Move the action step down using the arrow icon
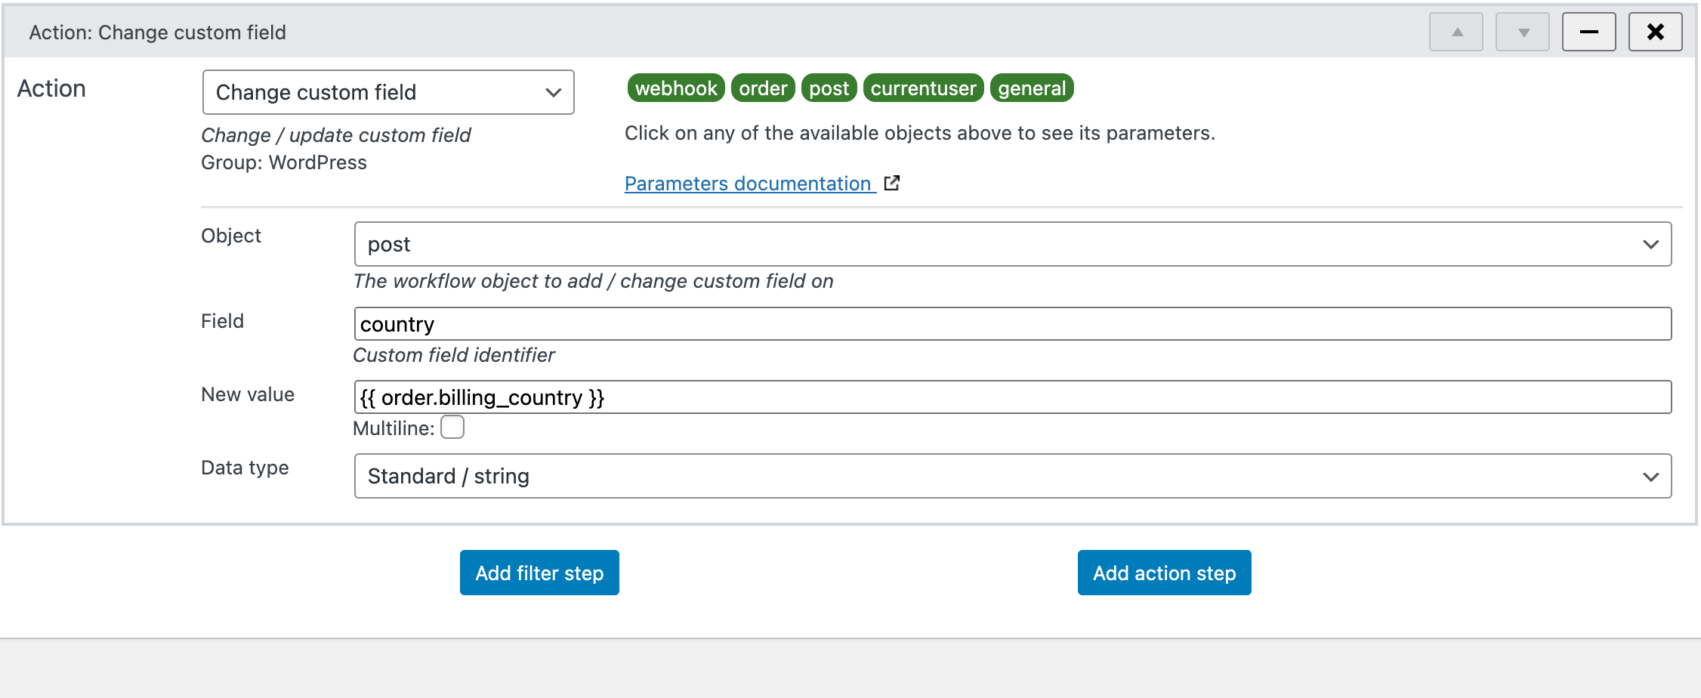This screenshot has height=698, width=1701. (1521, 32)
